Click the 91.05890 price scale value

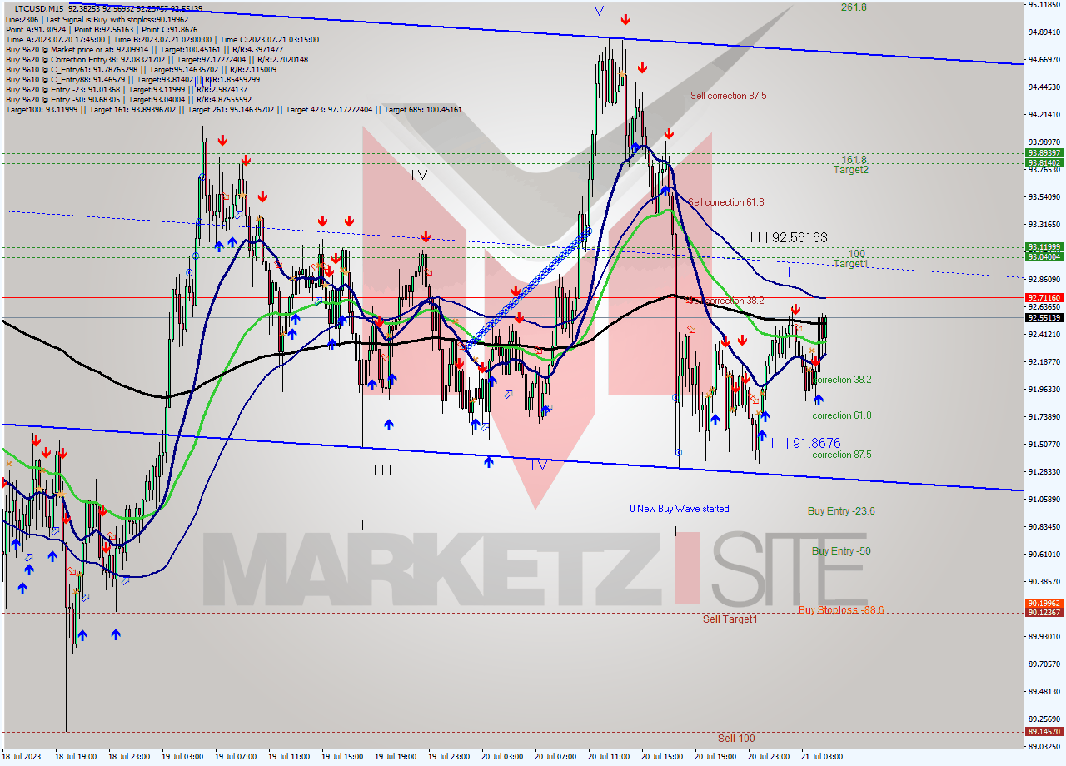(1044, 499)
